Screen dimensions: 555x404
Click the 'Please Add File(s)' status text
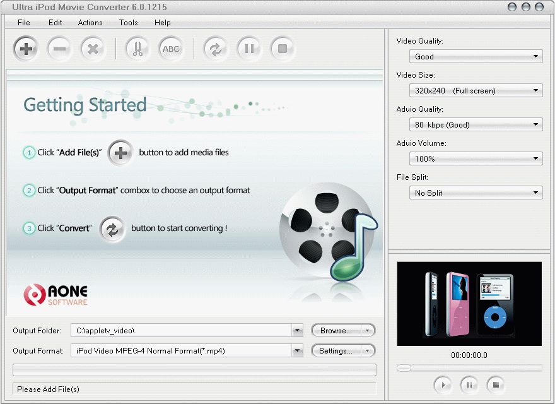tap(48, 389)
